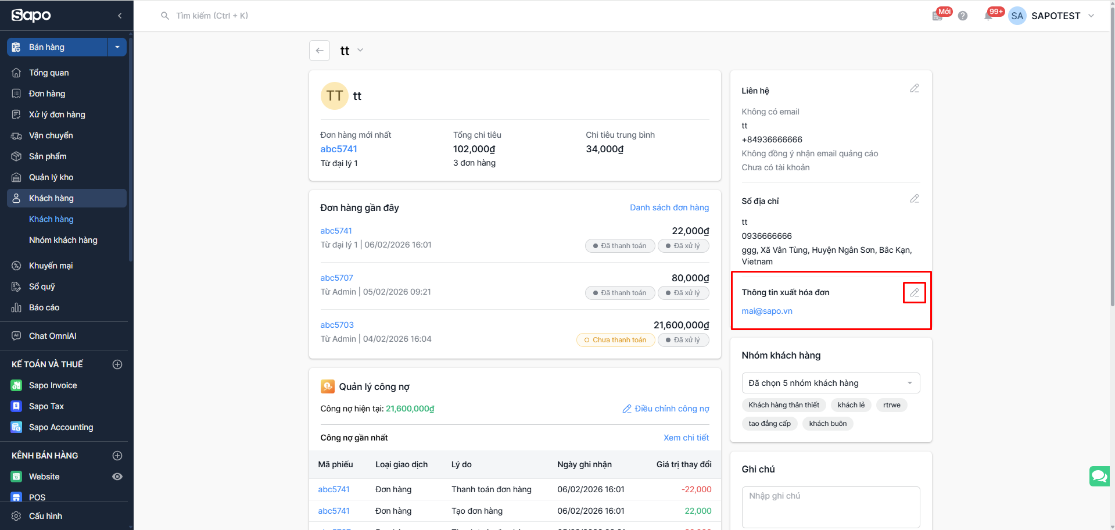Image resolution: width=1115 pixels, height=530 pixels.
Task: Select Nhóm khách hàng submenu item
Action: click(63, 240)
